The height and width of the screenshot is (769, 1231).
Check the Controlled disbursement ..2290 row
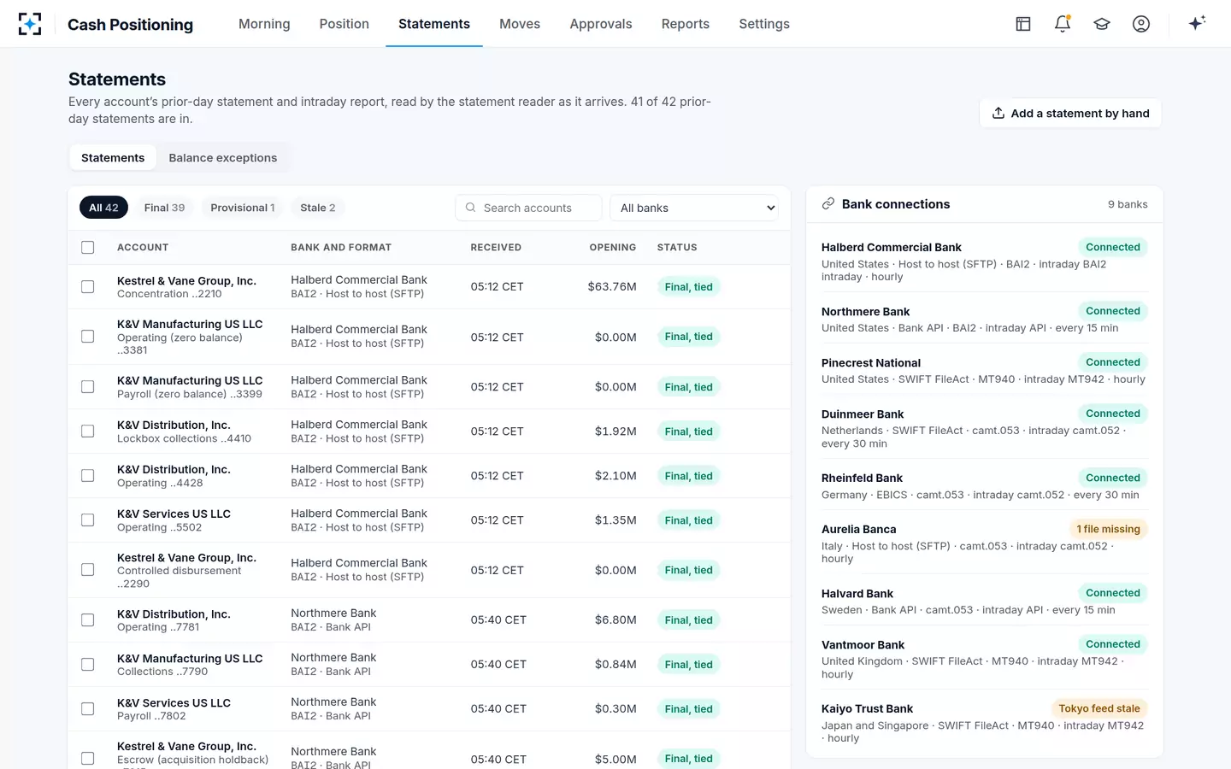click(x=88, y=570)
